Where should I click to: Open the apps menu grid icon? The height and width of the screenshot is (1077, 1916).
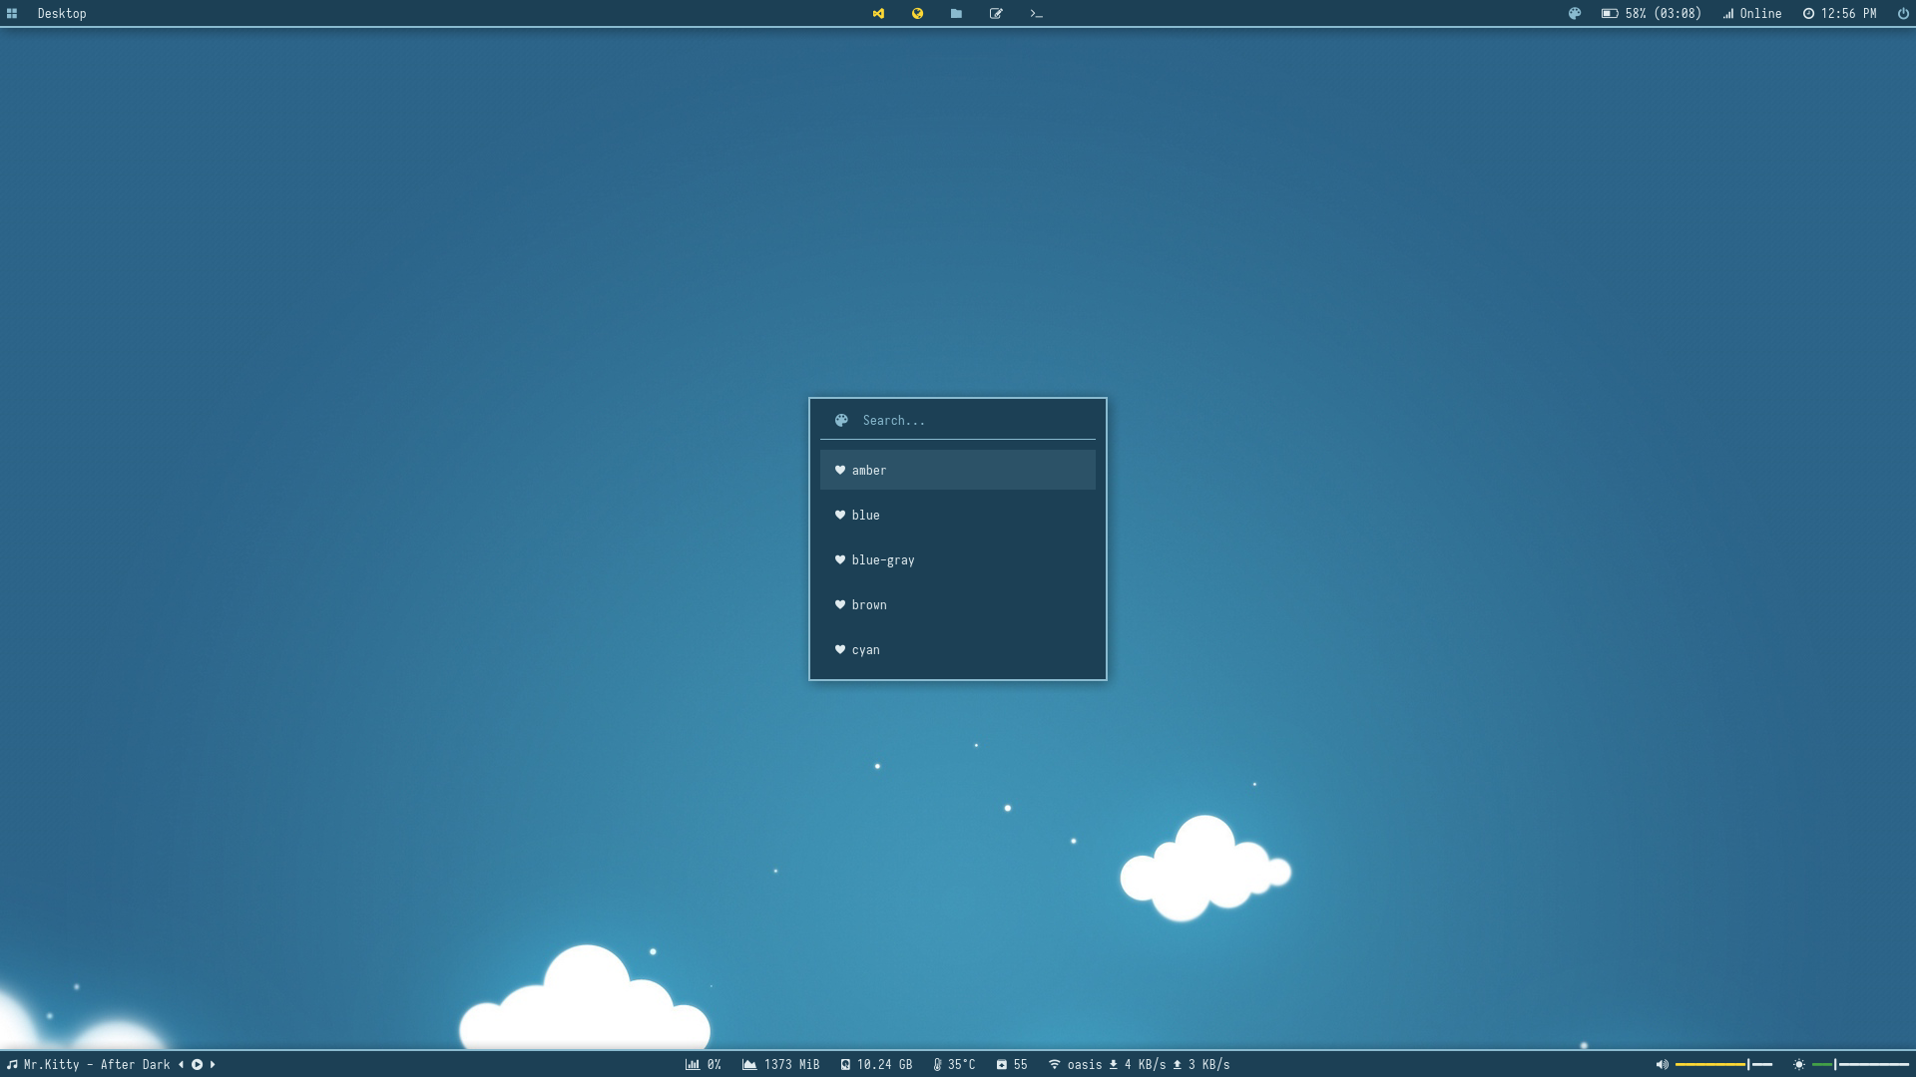pos(12,14)
